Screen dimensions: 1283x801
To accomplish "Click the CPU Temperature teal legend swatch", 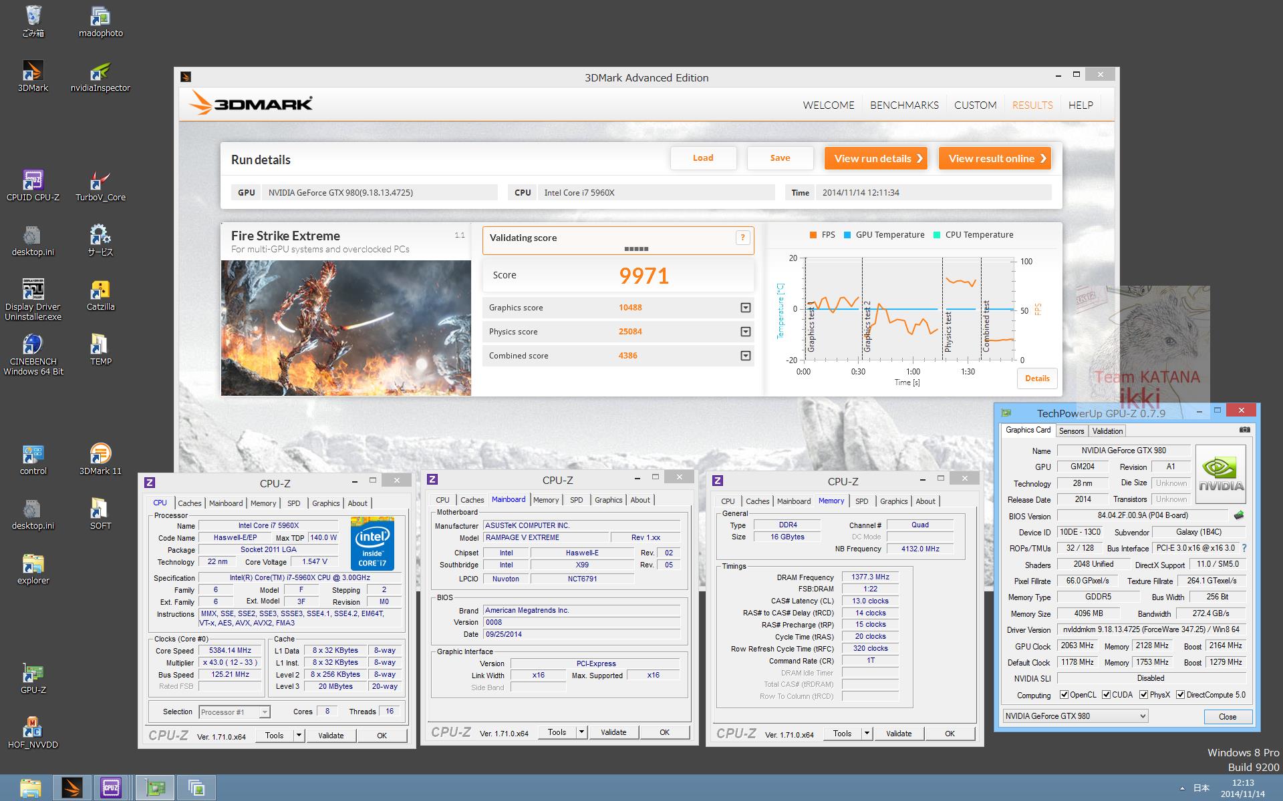I will [x=937, y=235].
